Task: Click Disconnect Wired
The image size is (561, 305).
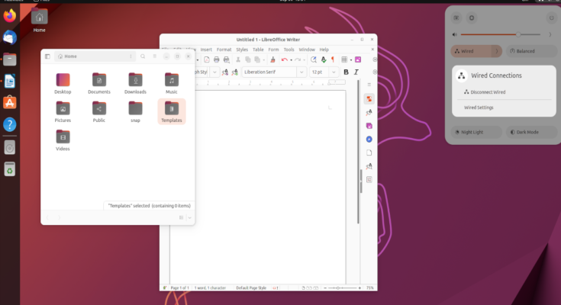Action: [x=488, y=92]
